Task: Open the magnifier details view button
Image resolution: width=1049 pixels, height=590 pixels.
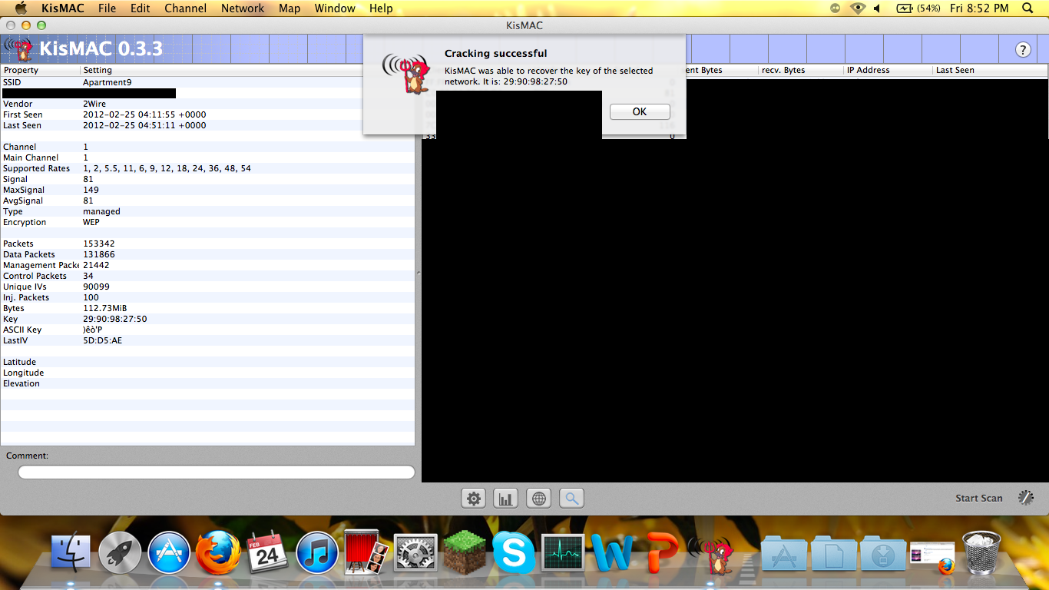Action: click(x=571, y=499)
